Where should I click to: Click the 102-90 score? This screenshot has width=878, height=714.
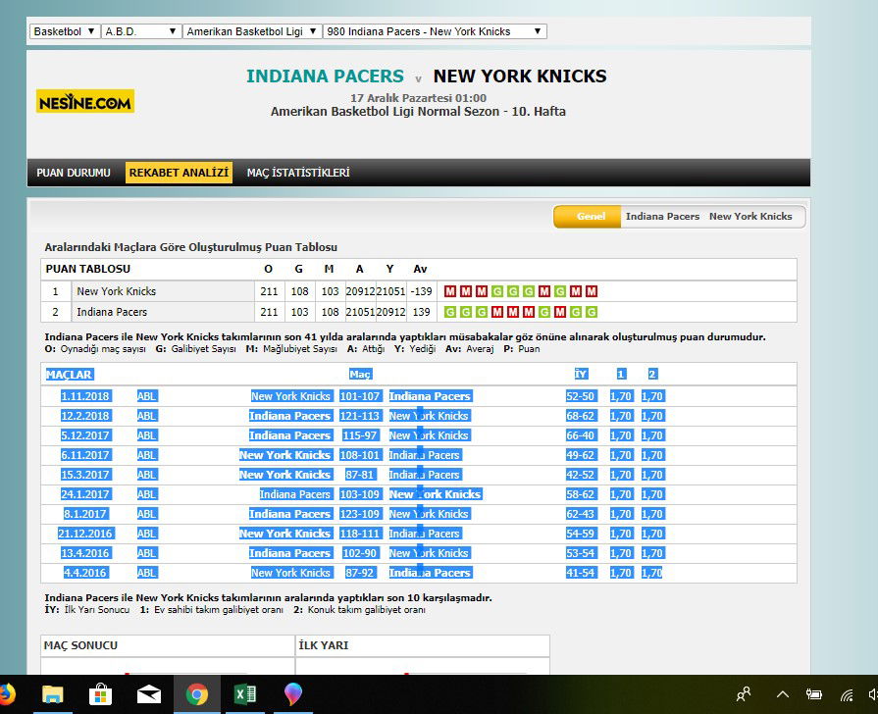[x=359, y=553]
